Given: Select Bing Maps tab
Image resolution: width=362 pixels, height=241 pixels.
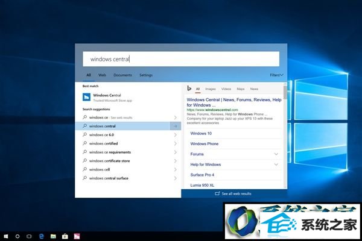Looking at the screenshot, I should point(241,89).
